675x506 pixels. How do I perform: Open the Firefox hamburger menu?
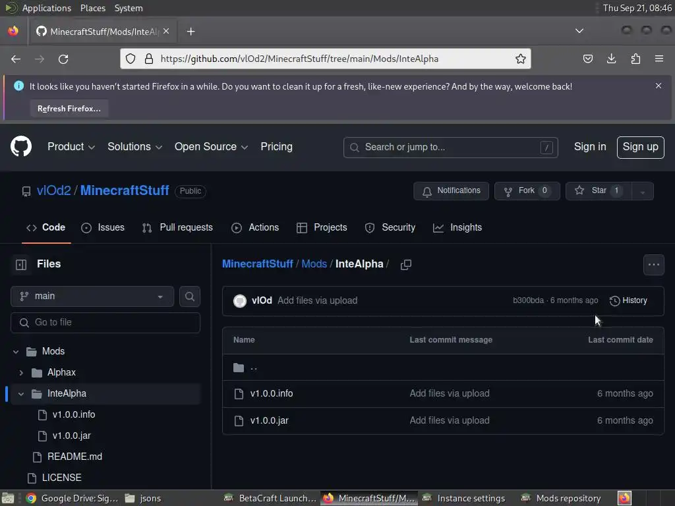coord(659,59)
